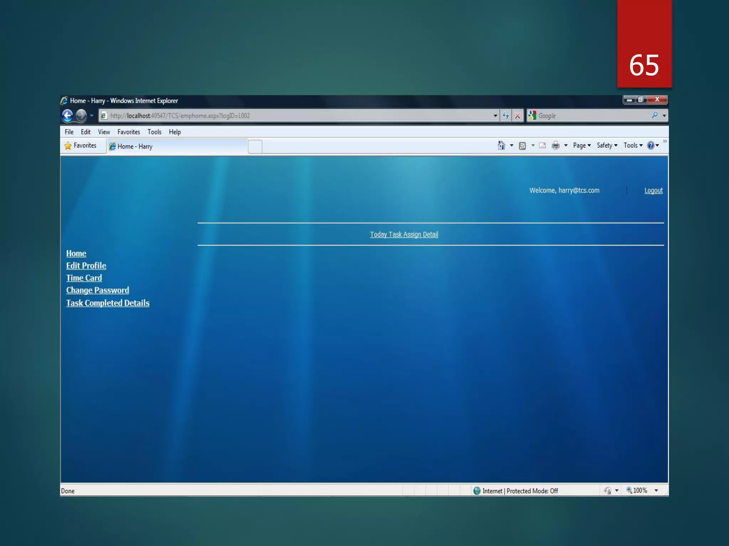Open the Time Card link
Image resolution: width=729 pixels, height=546 pixels.
[x=84, y=278]
